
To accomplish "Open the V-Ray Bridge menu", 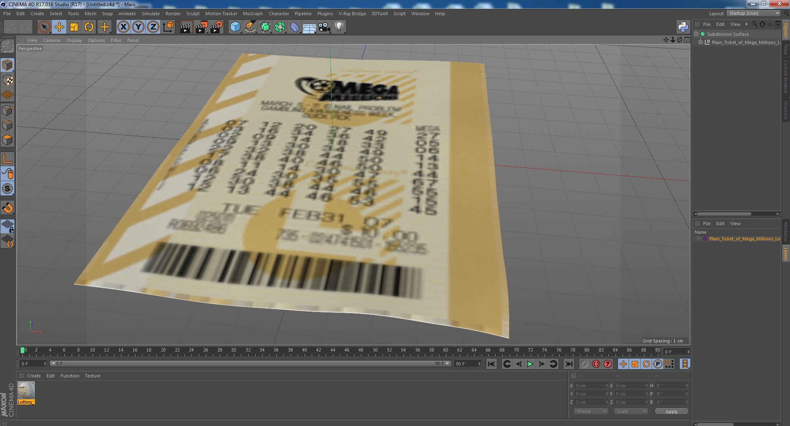I will 352,14.
